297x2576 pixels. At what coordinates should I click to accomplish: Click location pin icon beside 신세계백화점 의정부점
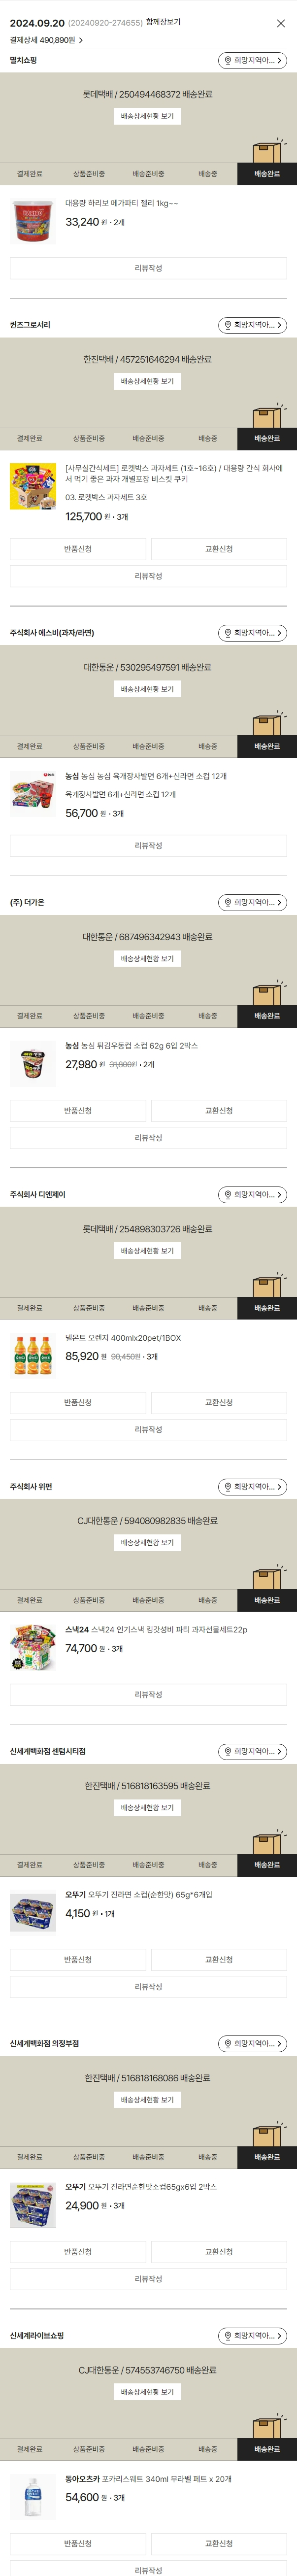tap(228, 2044)
